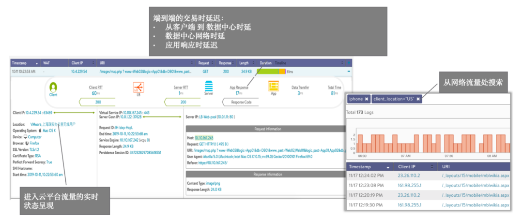Screen dimensions: 523x219
Task: Click the Duration column header
Action: [265, 62]
